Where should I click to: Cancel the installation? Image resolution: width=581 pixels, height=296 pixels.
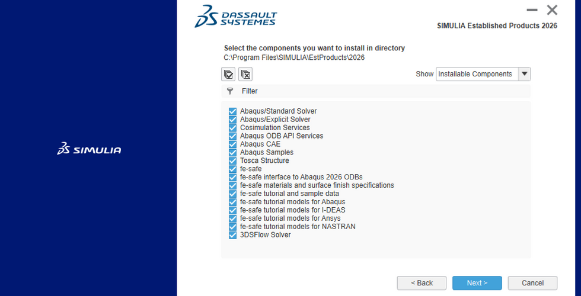[532, 283]
